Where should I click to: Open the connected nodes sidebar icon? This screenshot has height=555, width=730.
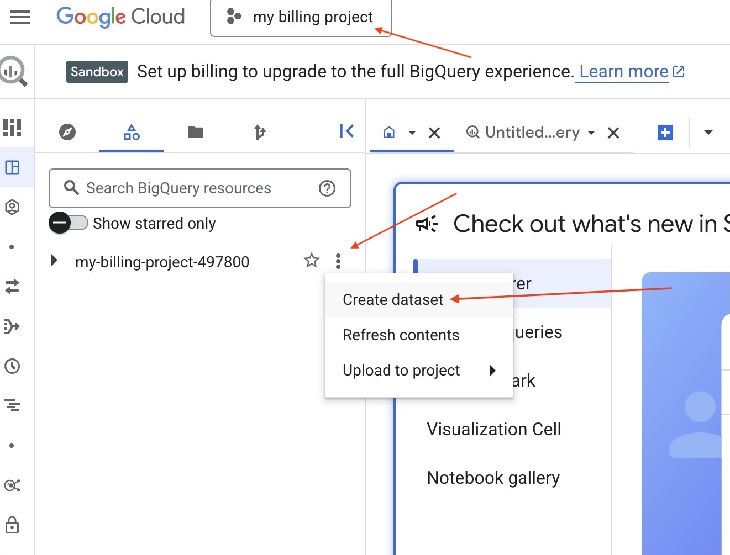coord(12,485)
